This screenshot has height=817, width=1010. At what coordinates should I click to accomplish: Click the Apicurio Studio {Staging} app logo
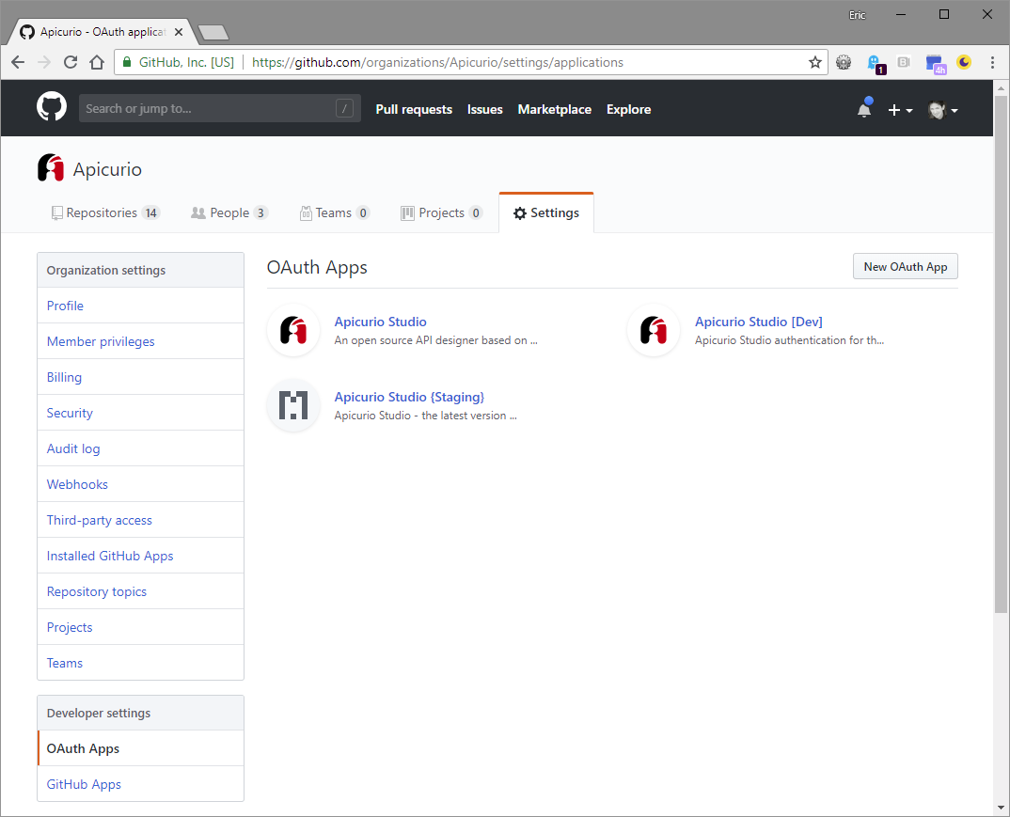click(x=293, y=405)
